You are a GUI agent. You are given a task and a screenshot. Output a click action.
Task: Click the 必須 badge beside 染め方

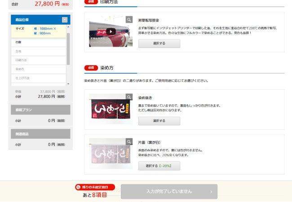tap(91, 68)
